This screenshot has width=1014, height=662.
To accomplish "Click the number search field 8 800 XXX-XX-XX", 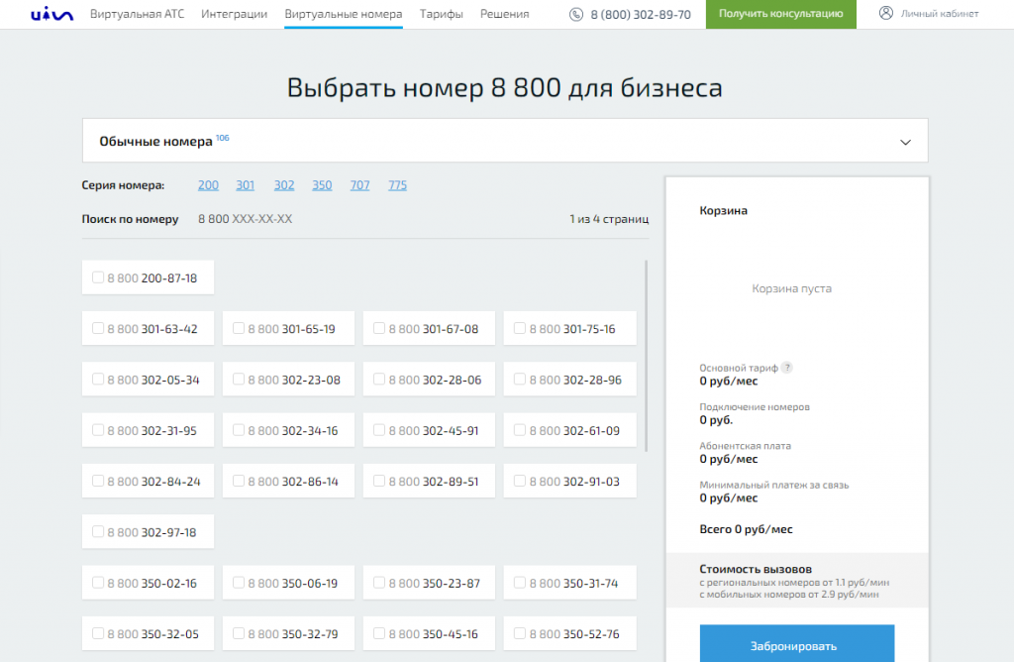I will (x=245, y=219).
